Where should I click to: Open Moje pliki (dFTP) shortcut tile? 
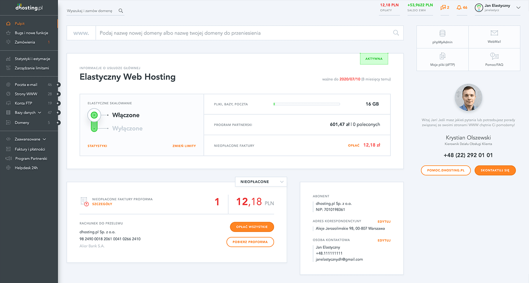(x=442, y=59)
